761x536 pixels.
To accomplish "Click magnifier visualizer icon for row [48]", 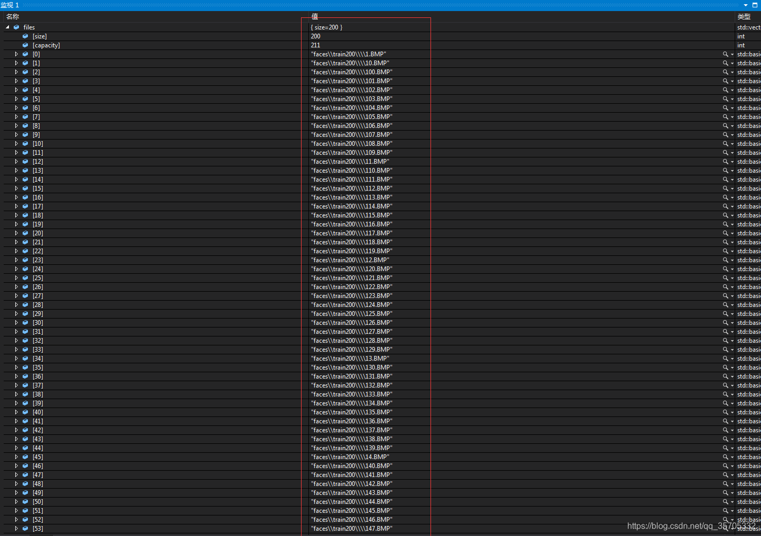I will click(x=726, y=484).
